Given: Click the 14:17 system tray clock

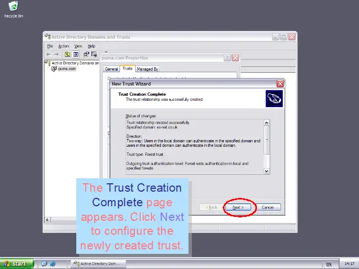Looking at the screenshot, I should pos(349,264).
